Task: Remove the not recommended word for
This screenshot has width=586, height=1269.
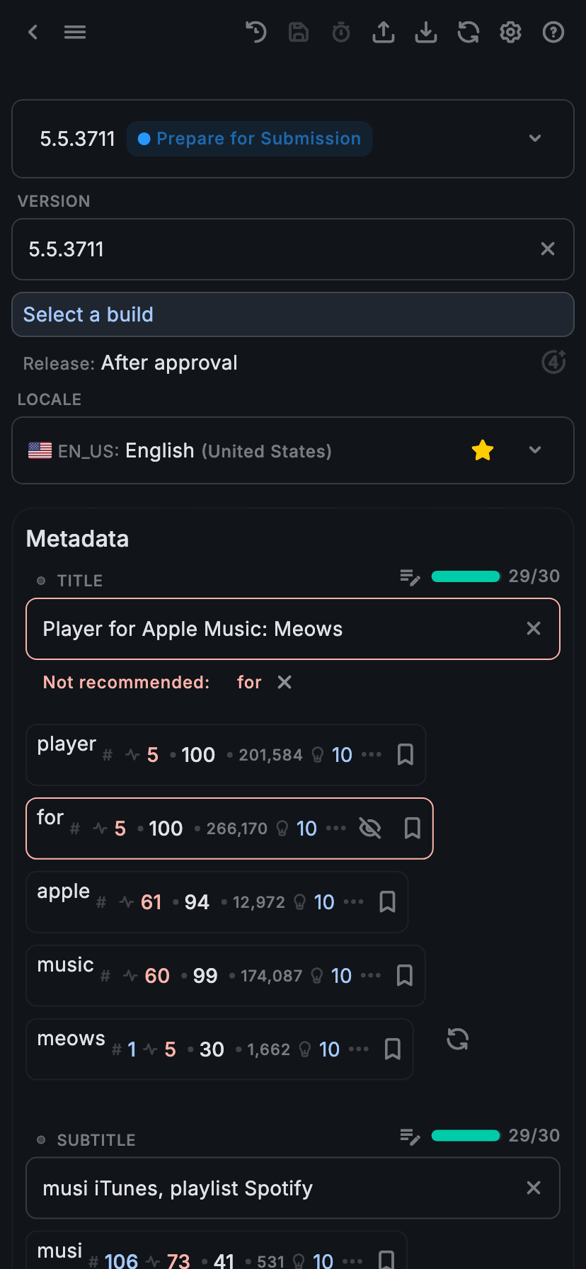Action: 284,682
